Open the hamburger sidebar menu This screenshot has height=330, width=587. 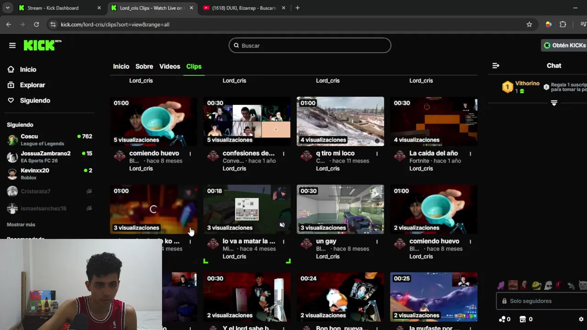pos(12,45)
